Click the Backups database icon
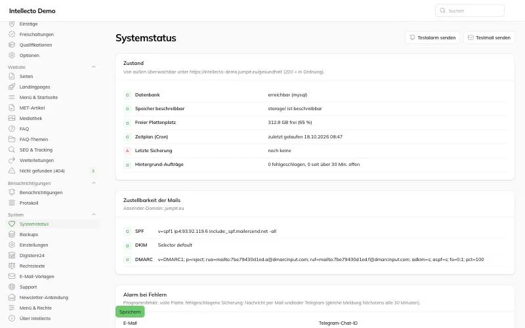This screenshot has width=525, height=328. (x=12, y=234)
